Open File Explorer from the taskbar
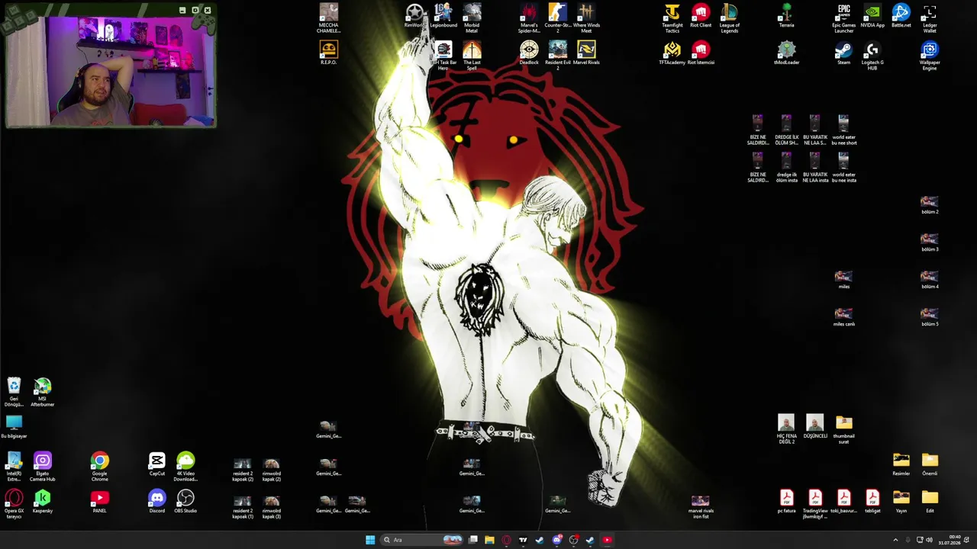The width and height of the screenshot is (977, 549). [x=489, y=540]
